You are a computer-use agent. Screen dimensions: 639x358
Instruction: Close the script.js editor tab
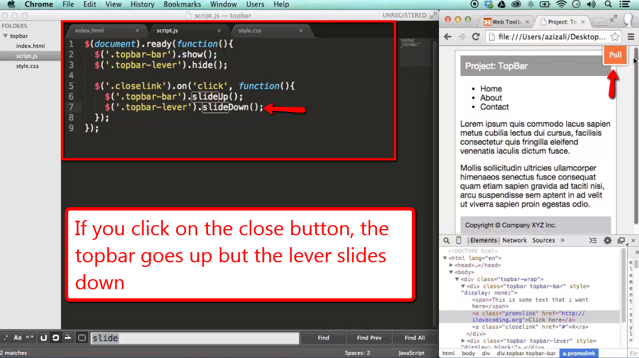point(219,30)
